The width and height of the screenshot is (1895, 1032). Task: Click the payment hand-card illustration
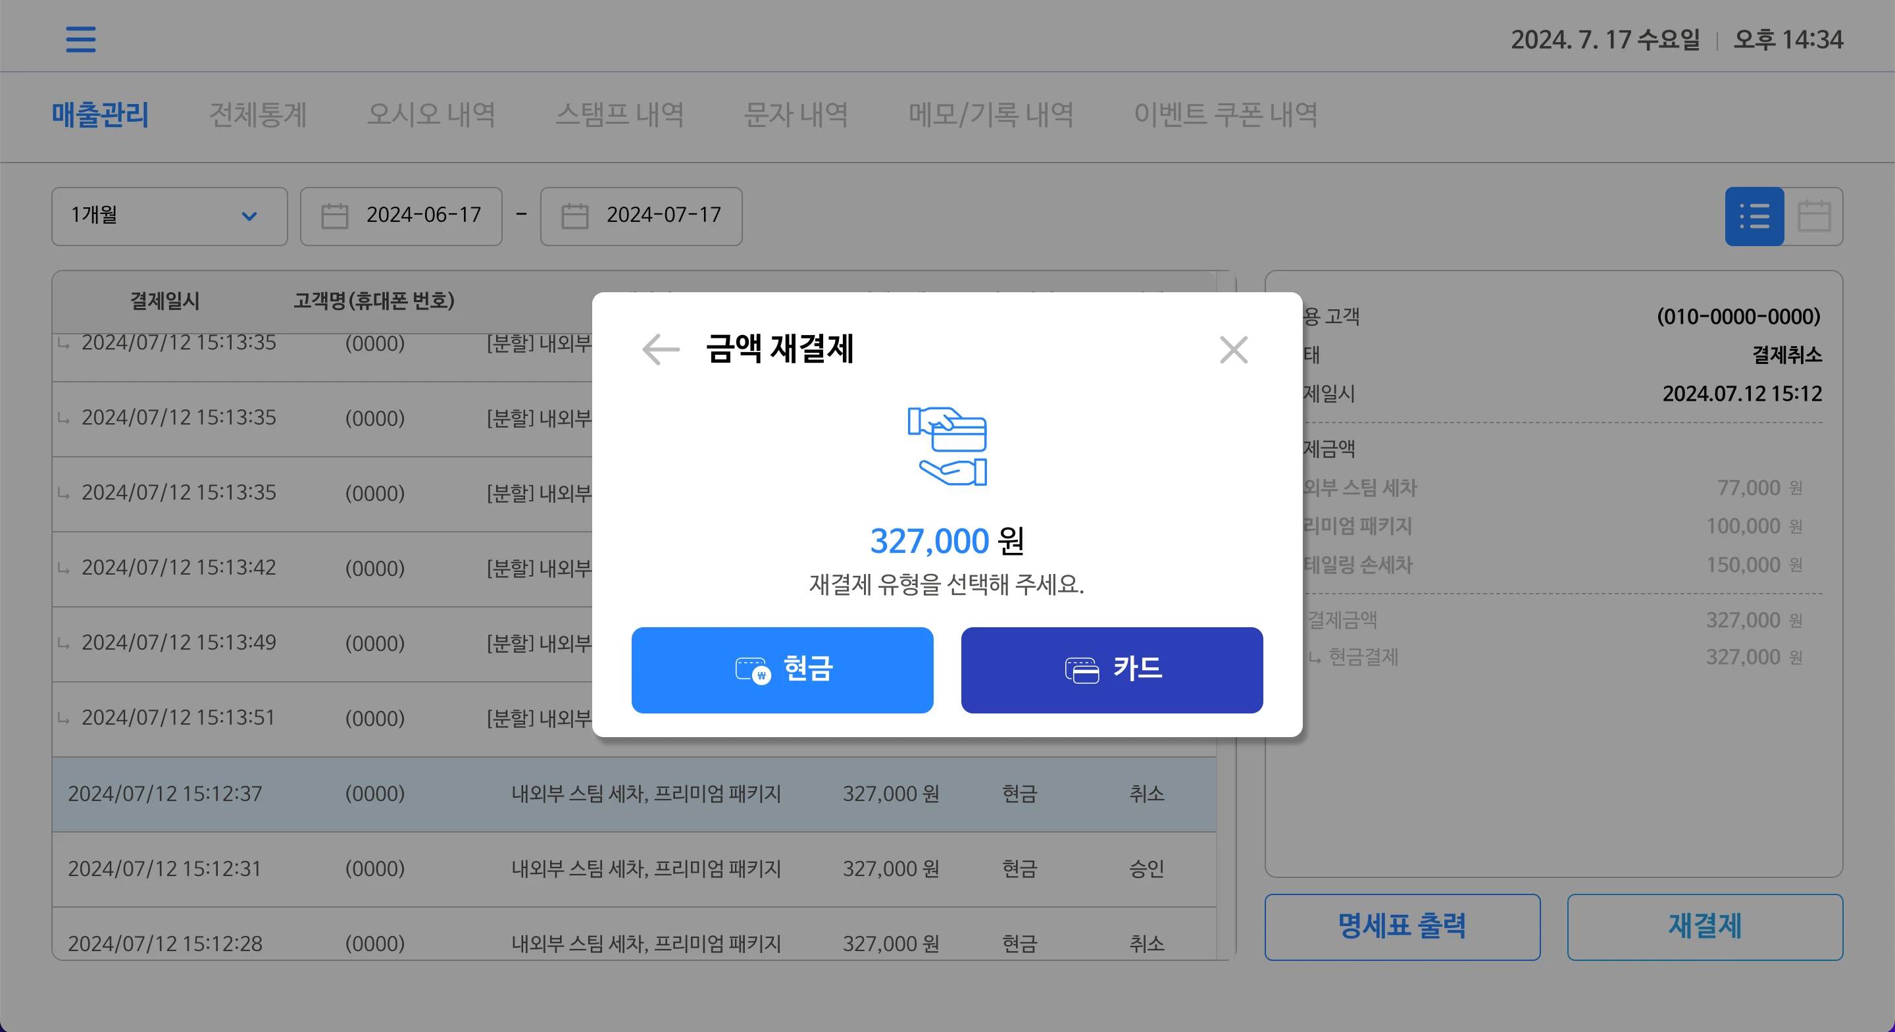pyautogui.click(x=947, y=446)
